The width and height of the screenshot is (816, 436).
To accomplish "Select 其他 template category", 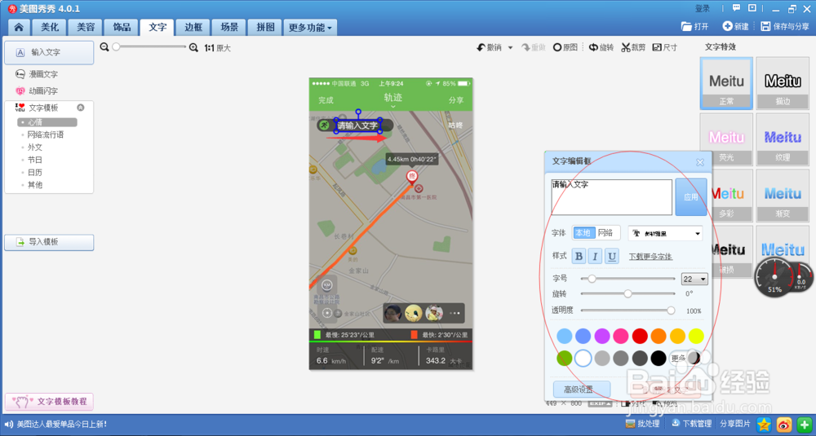I will [x=35, y=184].
